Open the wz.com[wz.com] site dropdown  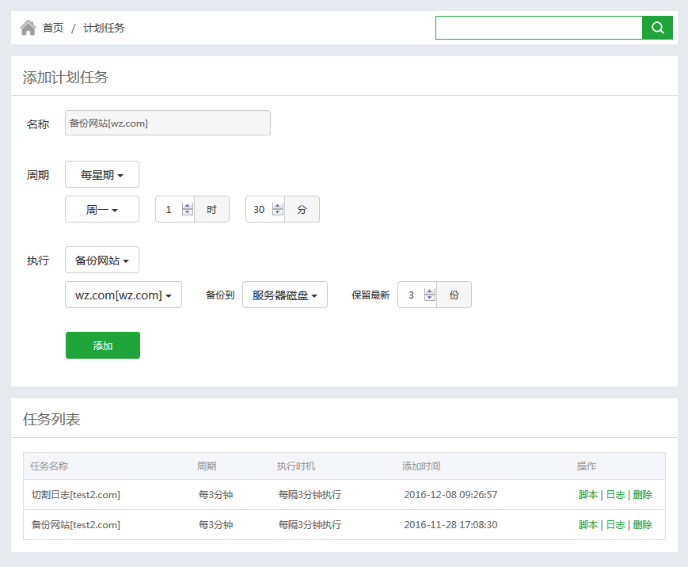click(x=124, y=295)
